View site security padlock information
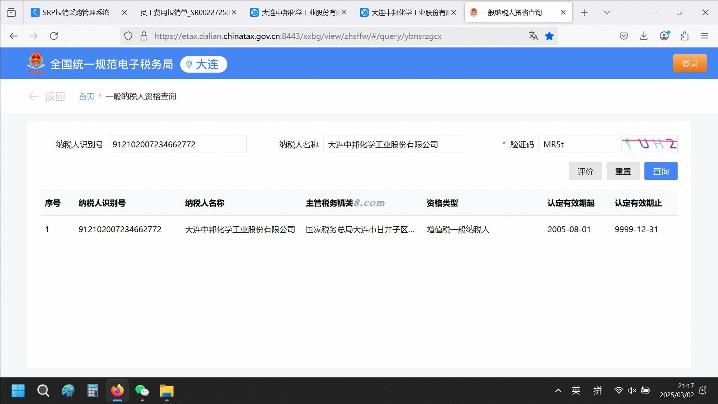Screen dimensions: 718x404 (144, 36)
